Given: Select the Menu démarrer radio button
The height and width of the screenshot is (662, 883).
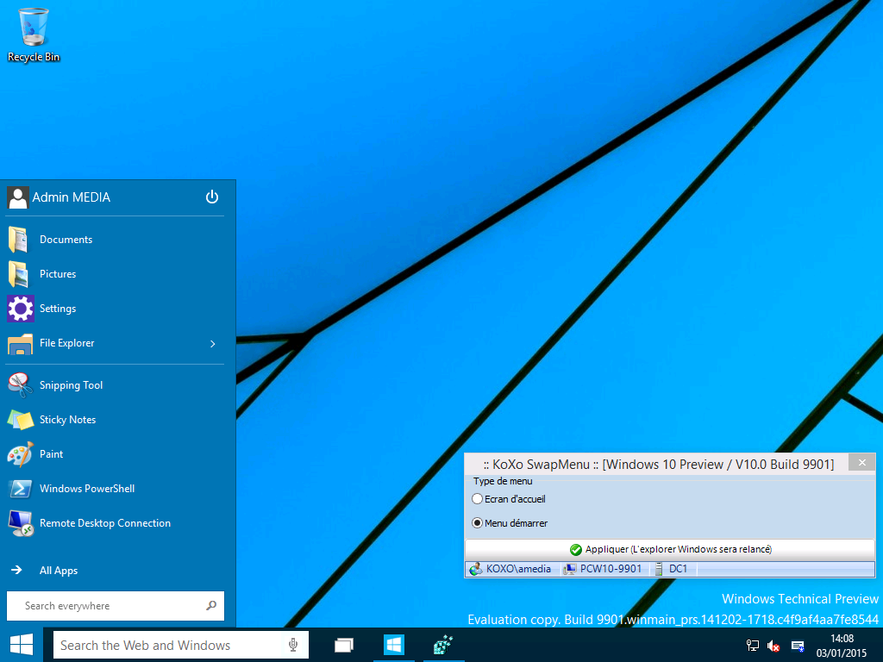Looking at the screenshot, I should click(x=477, y=523).
